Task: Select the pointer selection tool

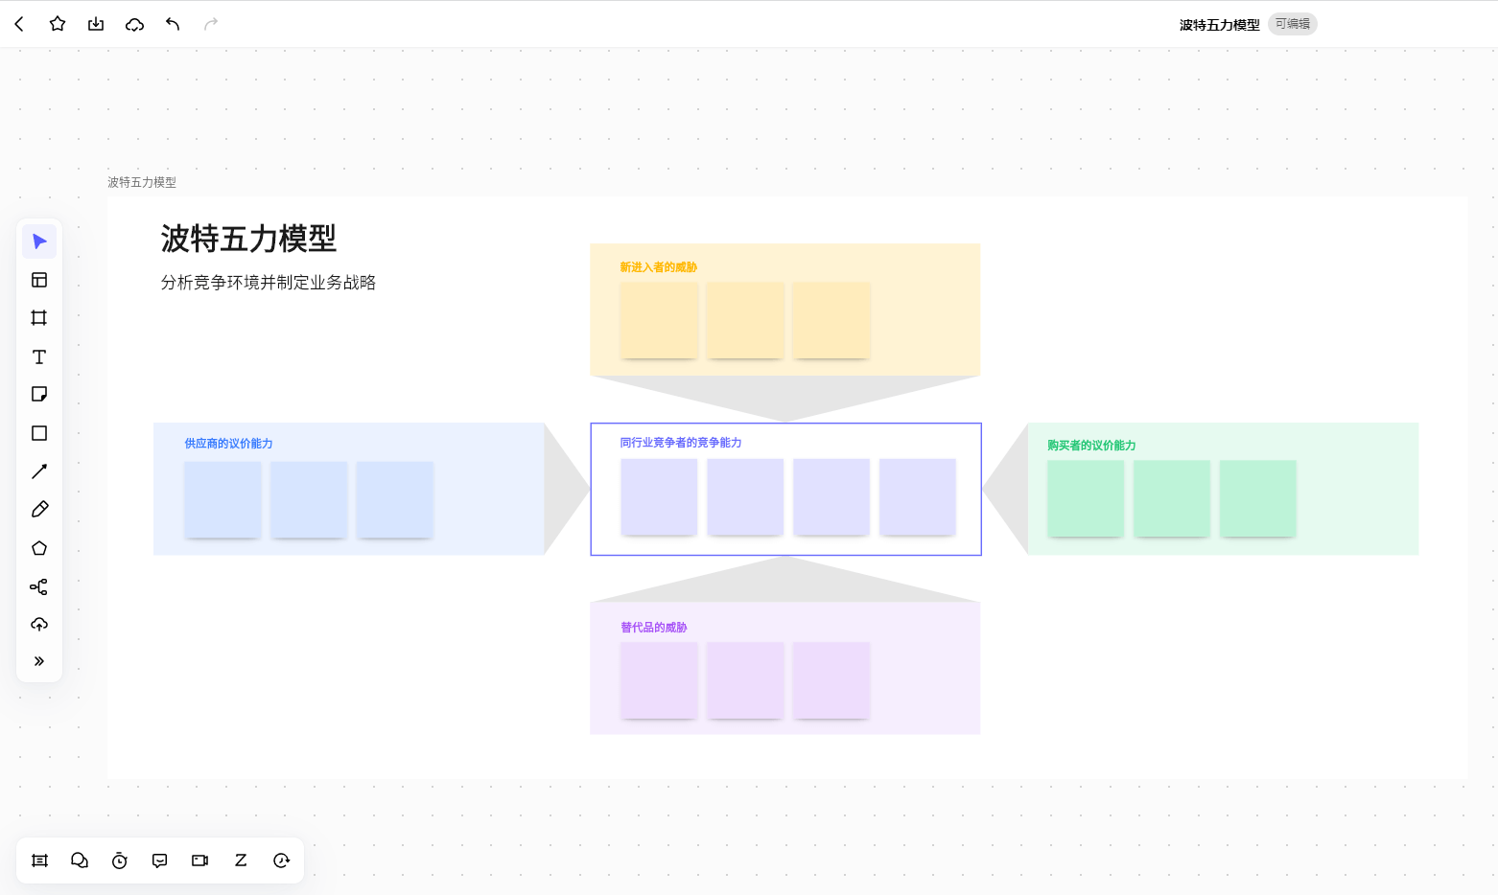Action: pyautogui.click(x=39, y=241)
